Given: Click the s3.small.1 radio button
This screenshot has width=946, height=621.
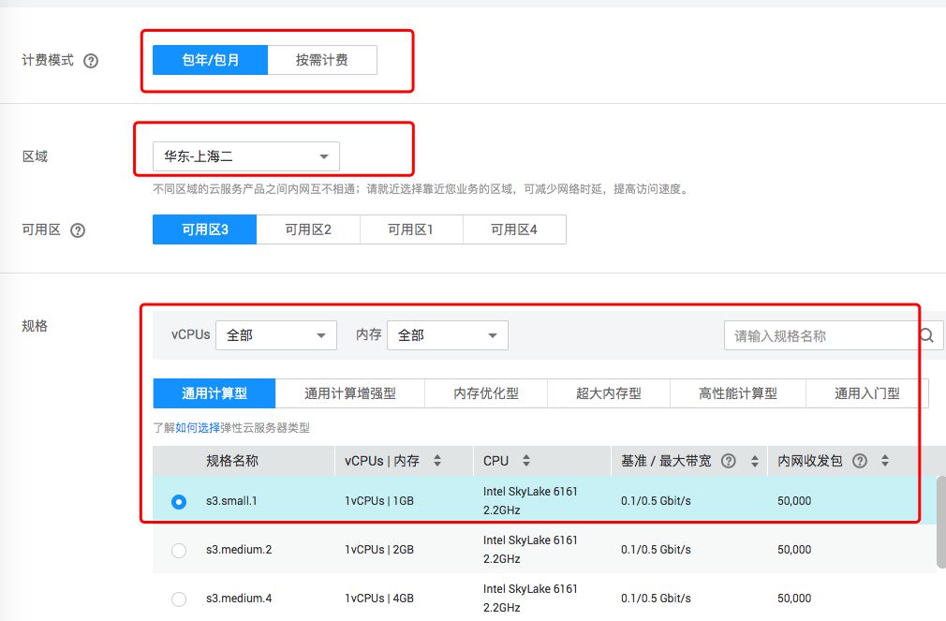Looking at the screenshot, I should click(x=178, y=501).
